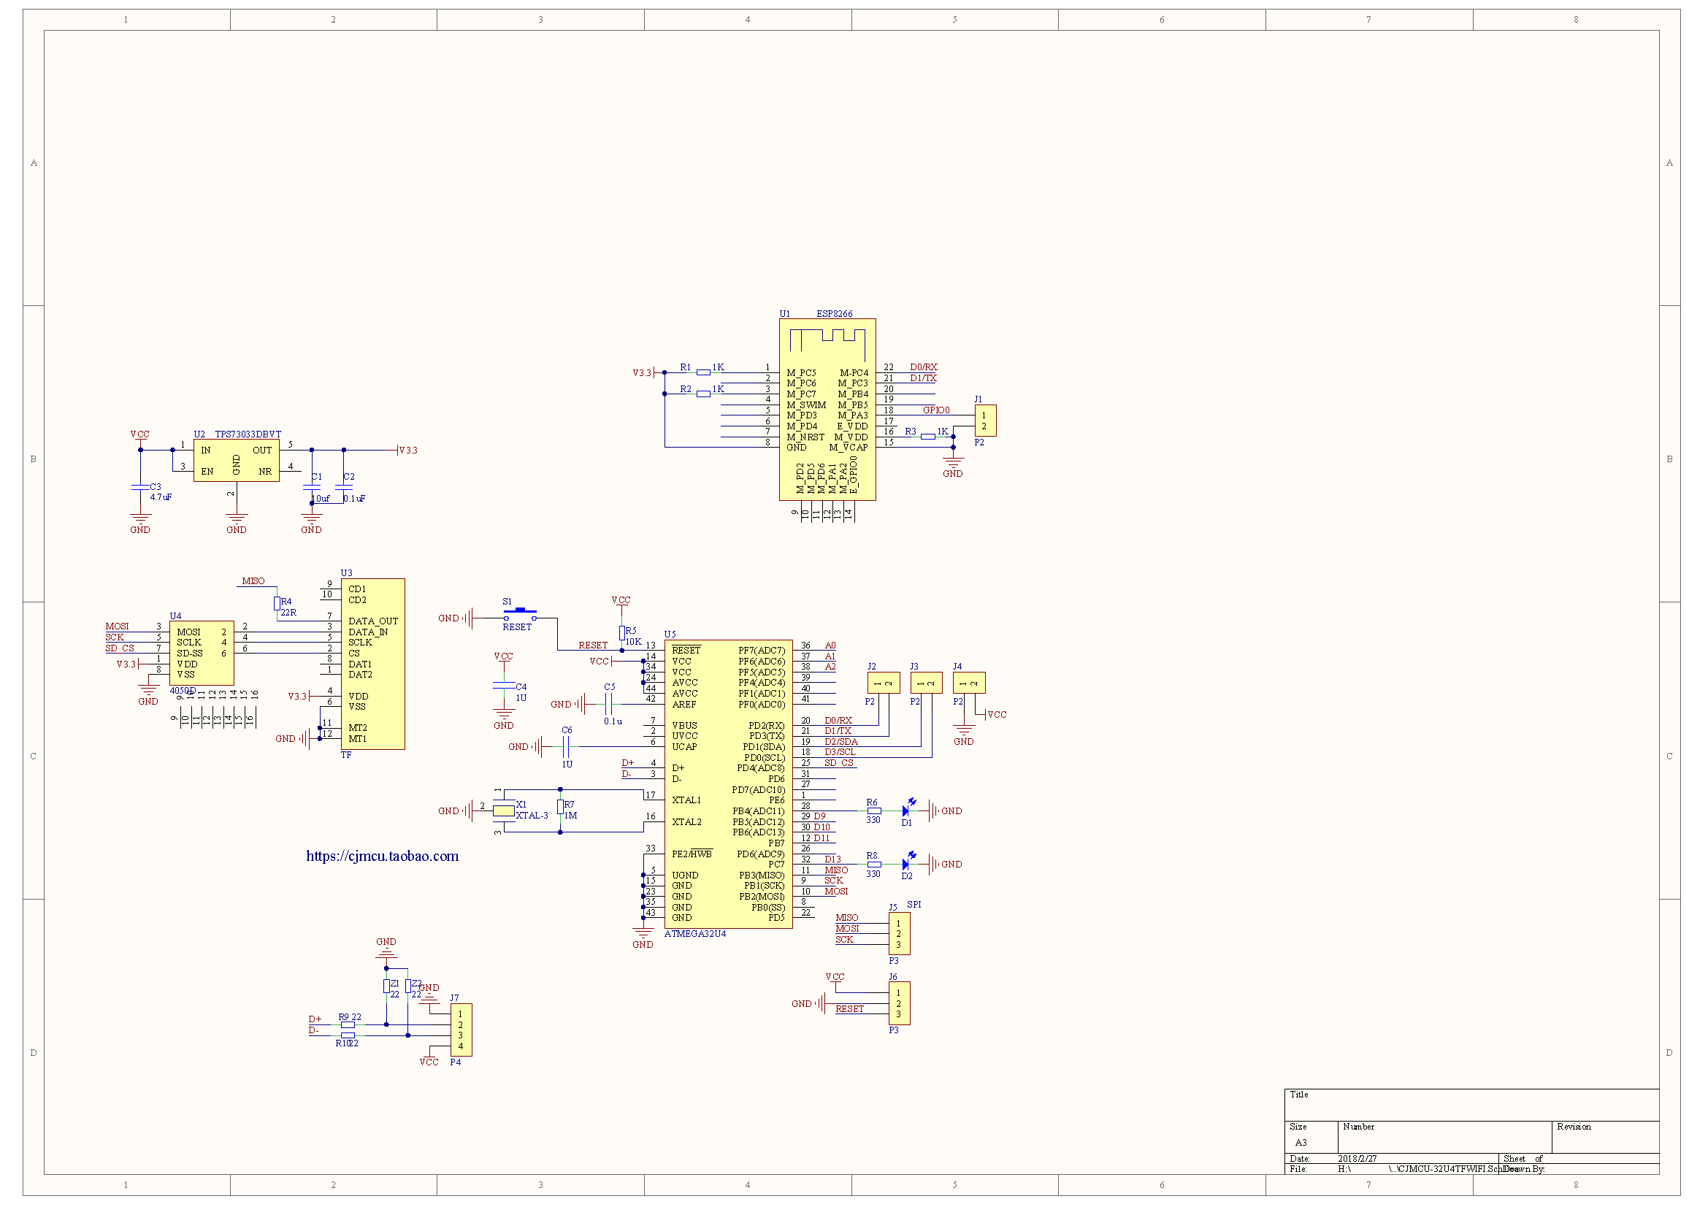Click the 2018/2/27 date field

tap(1357, 1159)
